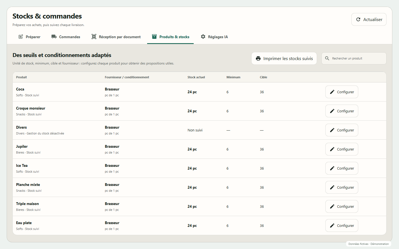Click the printer icon for tracked stocks
399x249 pixels.
click(x=258, y=58)
